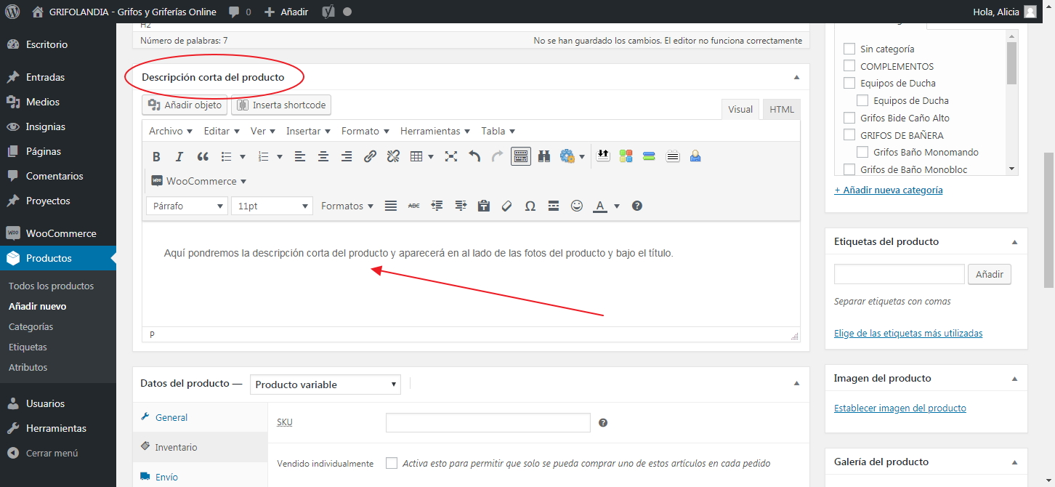Open the Editar editor menu
1055x487 pixels.
[222, 131]
